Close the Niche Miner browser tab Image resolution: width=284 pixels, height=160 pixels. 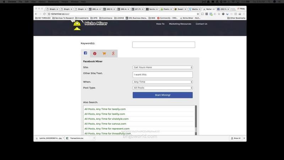point(214,9)
